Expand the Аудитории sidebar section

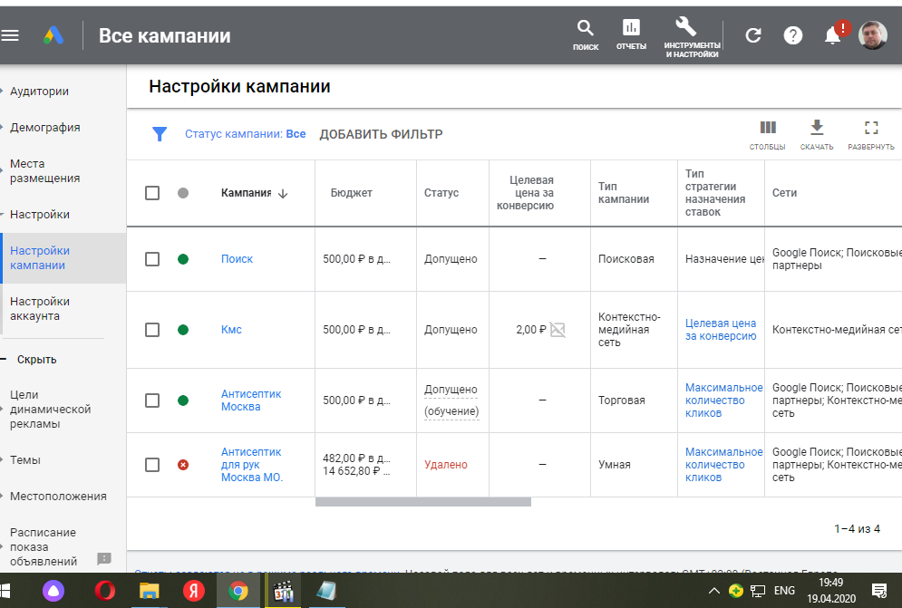click(39, 92)
